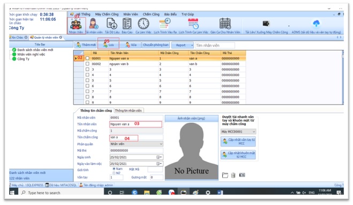Click Cập nhật vân tay từ MCC button
353x205 pixels.
238,141
